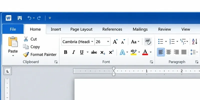Image resolution: width=200 pixels, height=100 pixels.
Task: Click the Copy button
Action: click(x=31, y=47)
